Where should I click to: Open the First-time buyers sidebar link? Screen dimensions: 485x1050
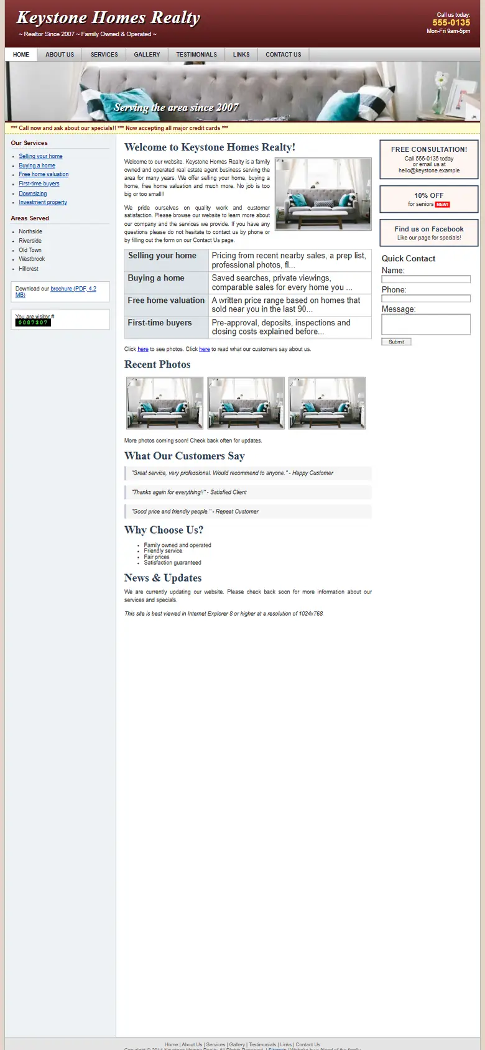pyautogui.click(x=39, y=184)
